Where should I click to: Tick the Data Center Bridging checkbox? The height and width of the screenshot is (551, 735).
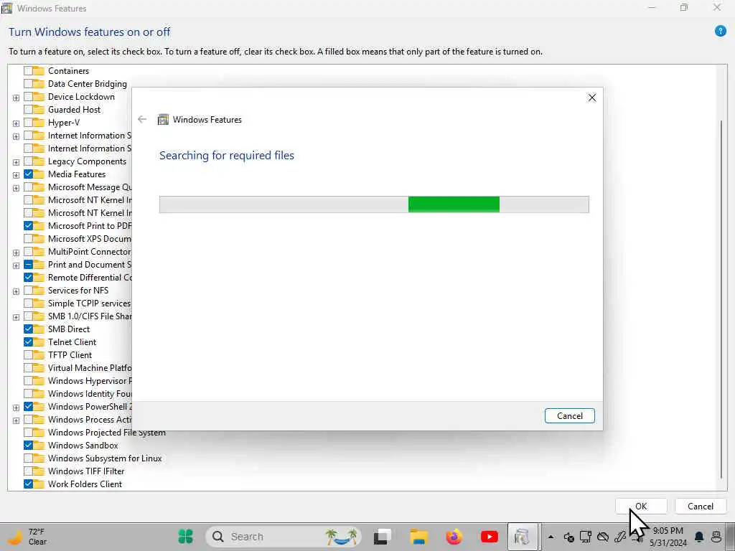[x=28, y=84]
